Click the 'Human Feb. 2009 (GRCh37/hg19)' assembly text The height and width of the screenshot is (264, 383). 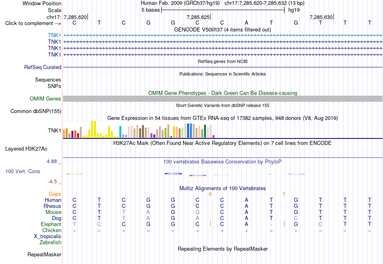[x=180, y=3]
